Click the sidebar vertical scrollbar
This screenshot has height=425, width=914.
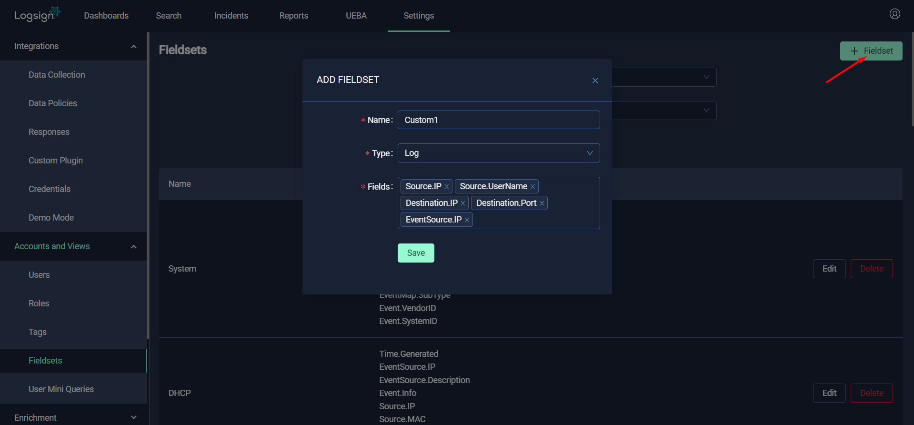pos(148,186)
